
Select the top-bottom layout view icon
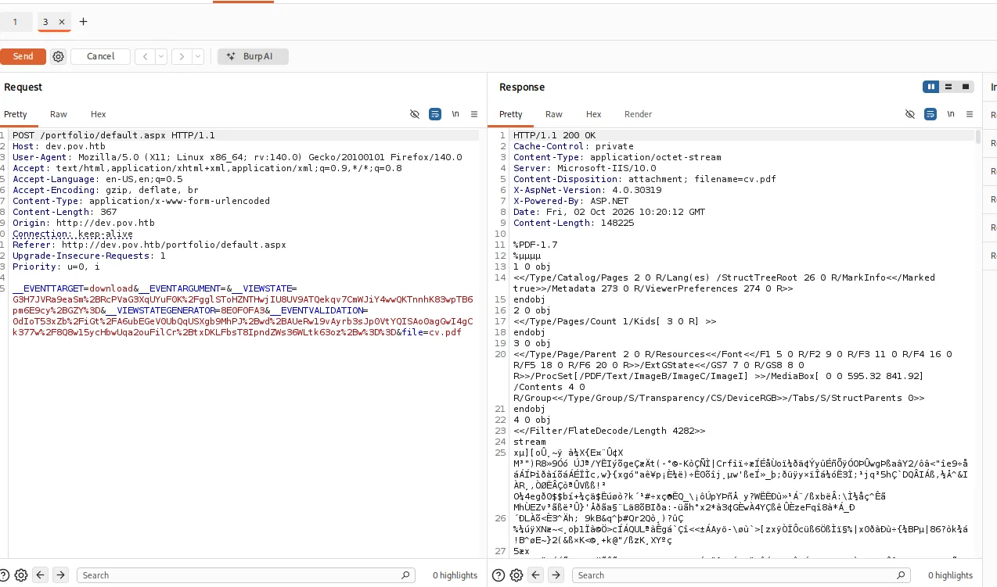pos(948,87)
